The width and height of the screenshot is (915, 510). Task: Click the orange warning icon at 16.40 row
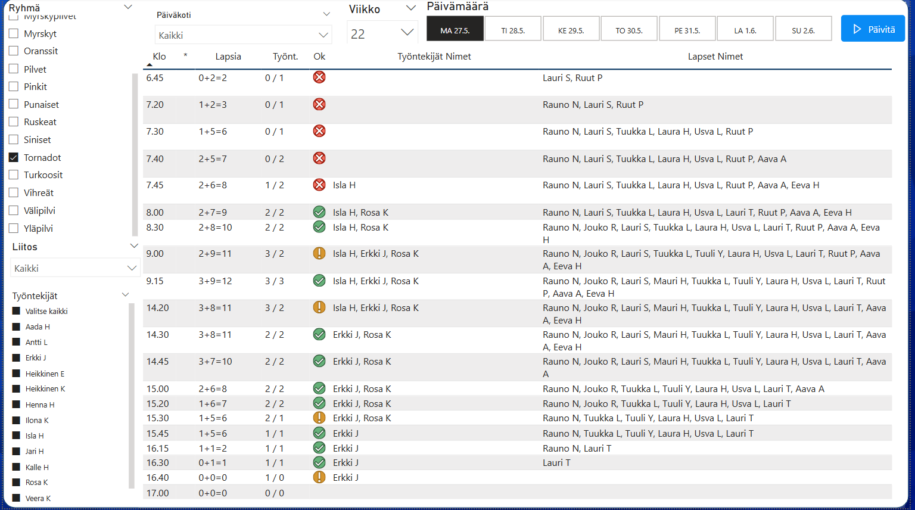[319, 477]
